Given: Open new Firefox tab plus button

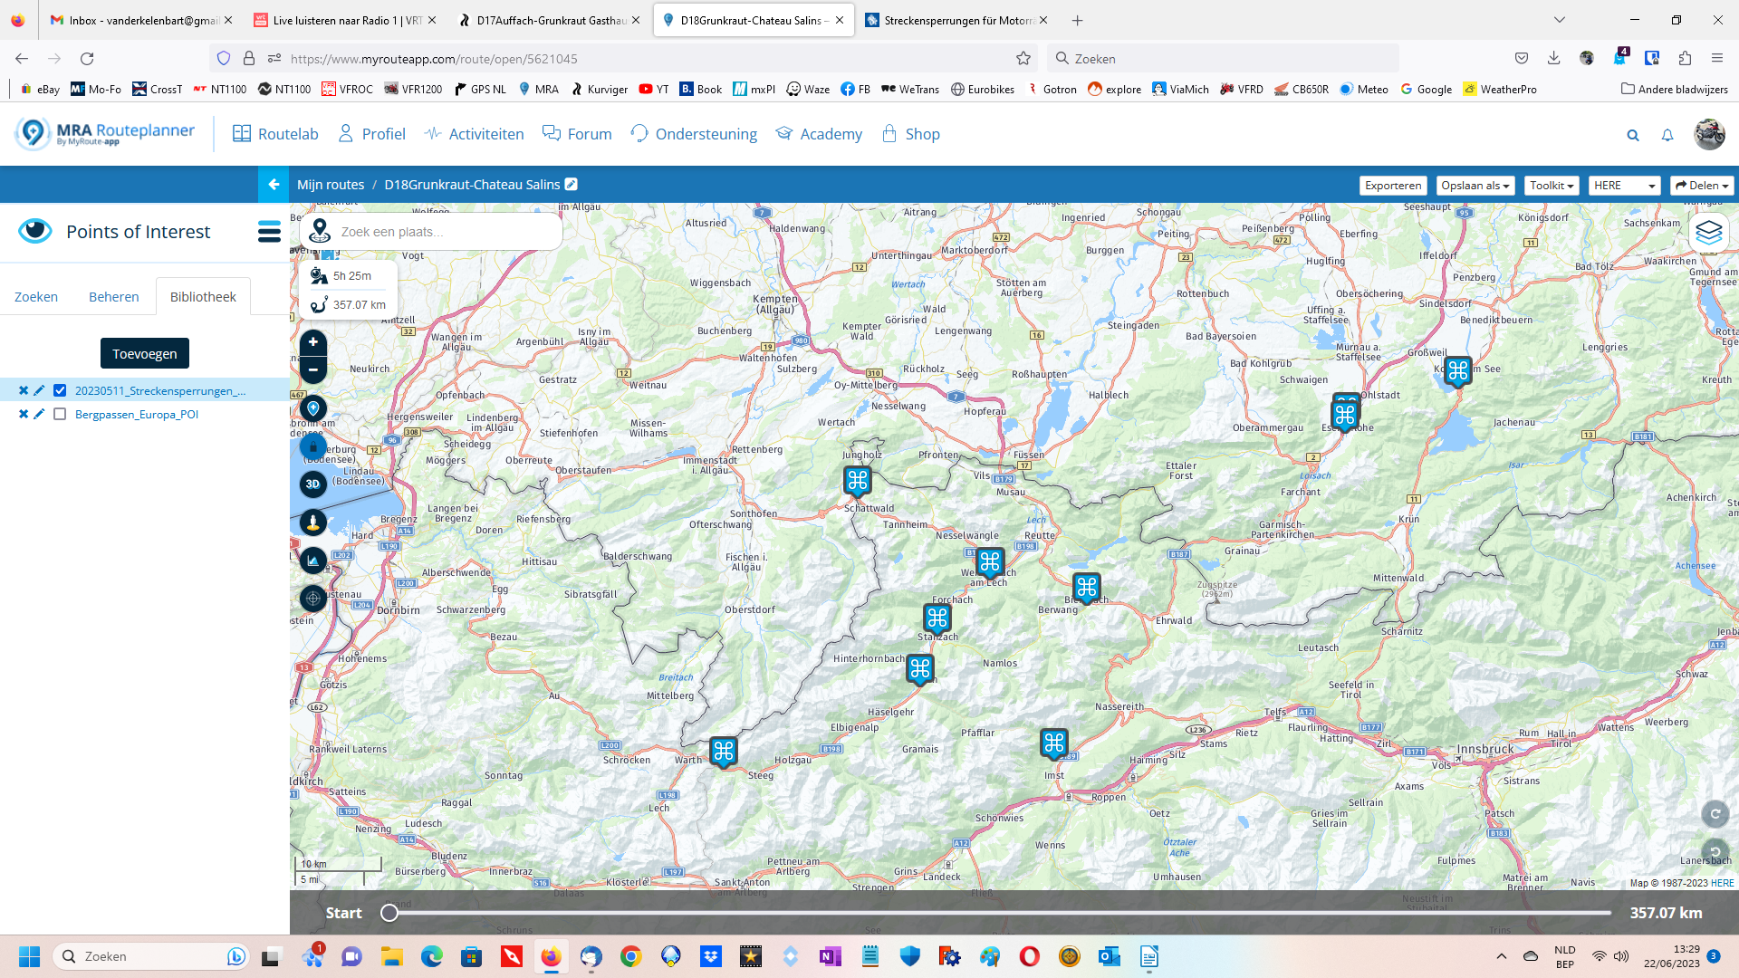Looking at the screenshot, I should coord(1077,20).
